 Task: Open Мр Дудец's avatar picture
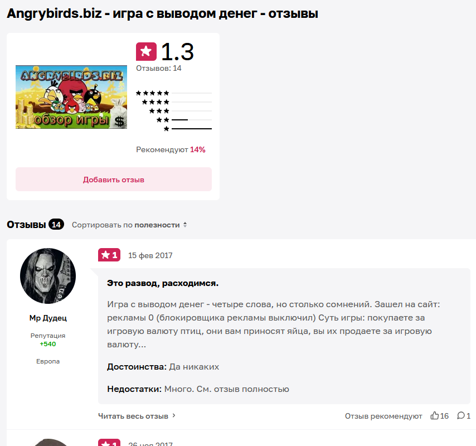point(48,276)
